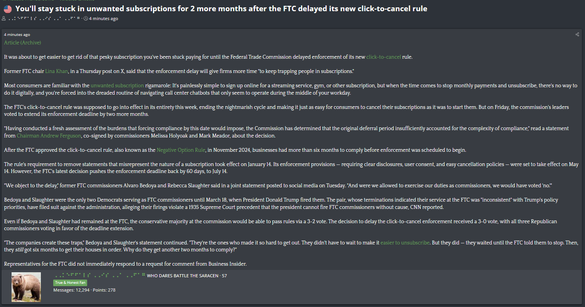The image size is (585, 307).
Task: Follow the easier to unsubscribe link
Action: pos(405,243)
